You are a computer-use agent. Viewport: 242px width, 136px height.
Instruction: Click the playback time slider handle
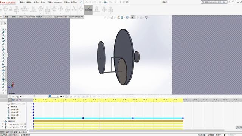(x=34, y=96)
